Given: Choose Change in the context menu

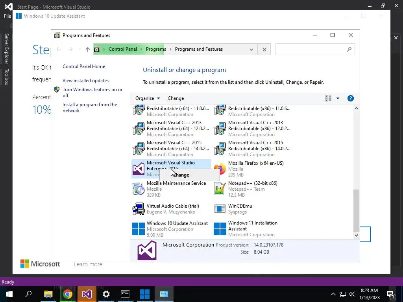Looking at the screenshot, I should [190, 175].
